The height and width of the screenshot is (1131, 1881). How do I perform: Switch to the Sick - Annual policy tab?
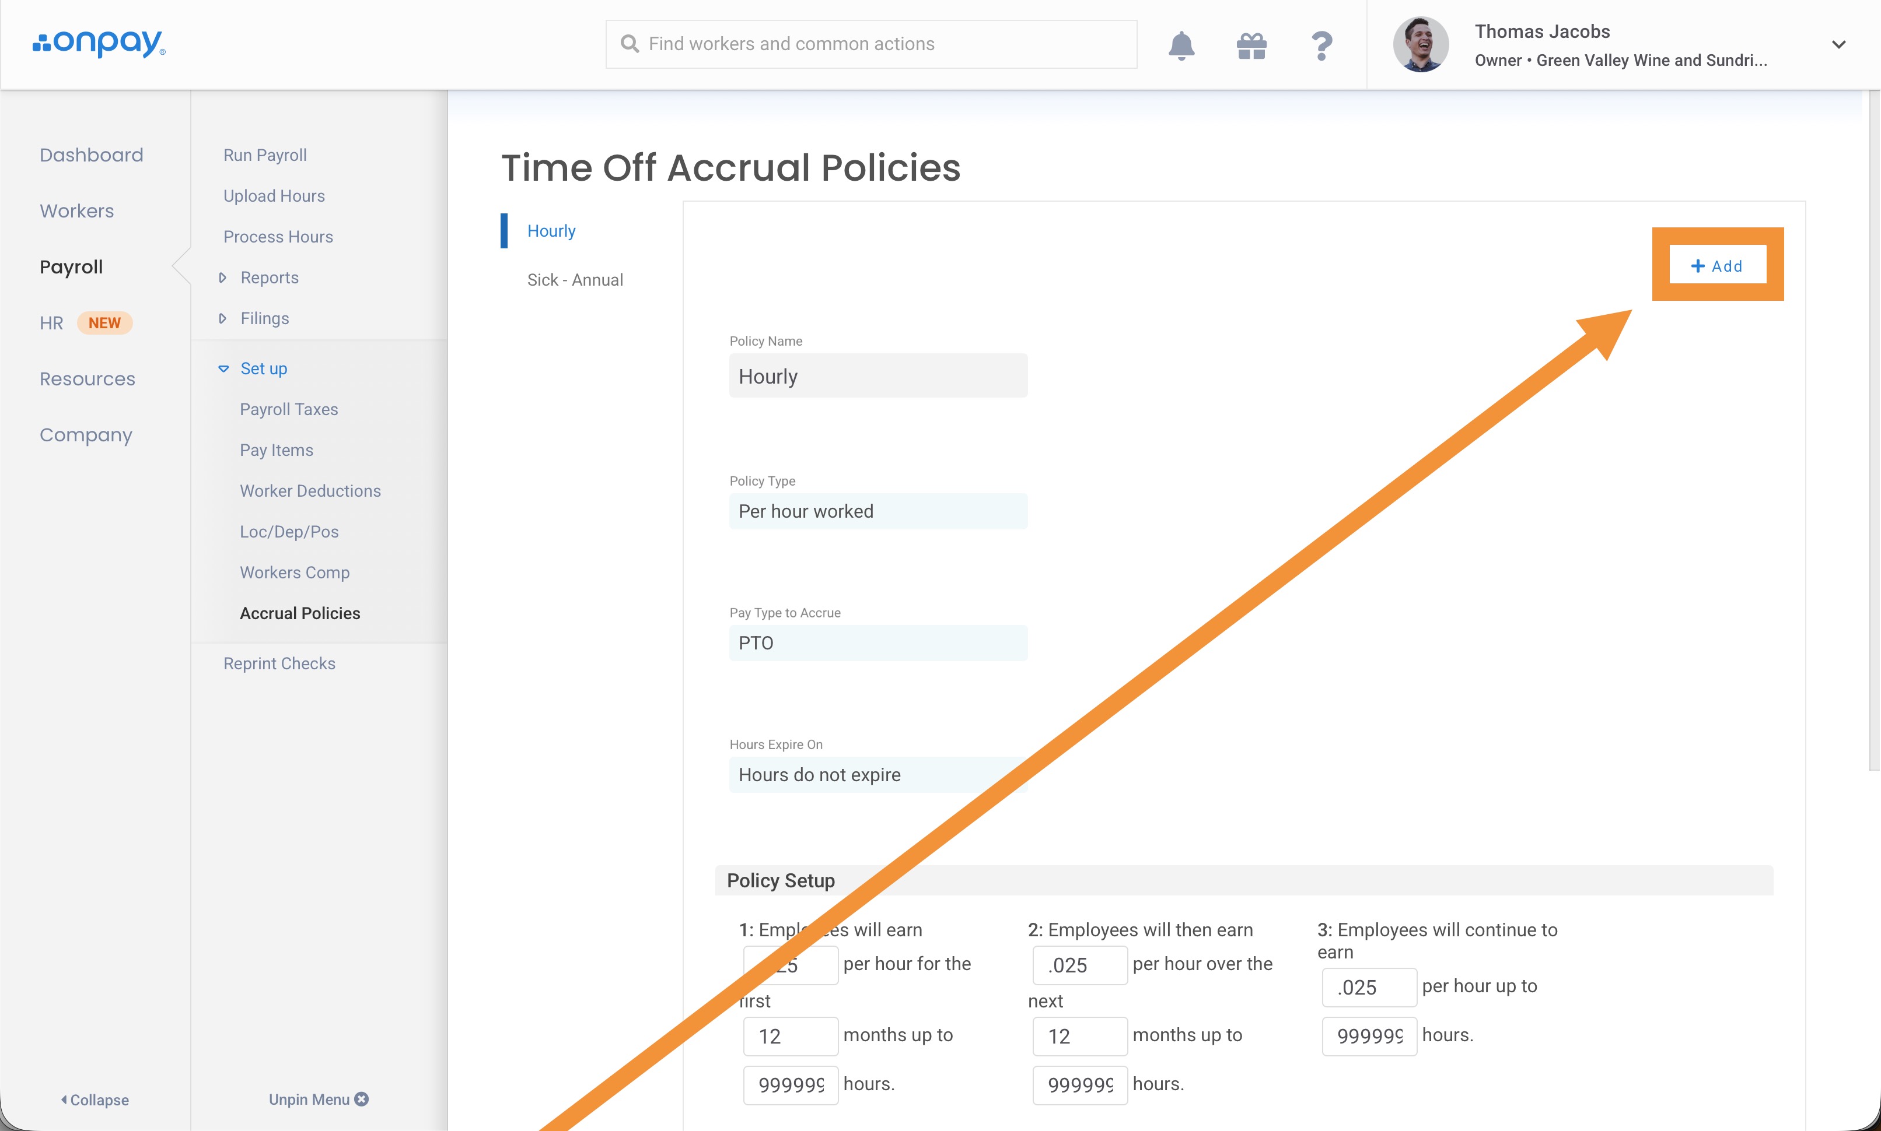click(x=575, y=280)
